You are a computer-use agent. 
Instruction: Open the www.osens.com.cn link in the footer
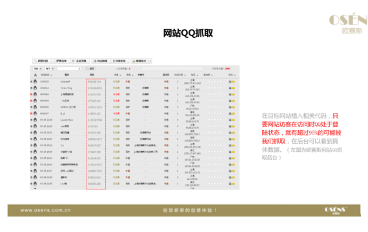tap(46, 210)
